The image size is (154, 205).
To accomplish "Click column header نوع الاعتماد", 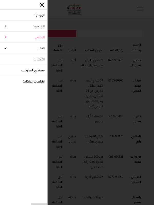I will tap(57, 48).
